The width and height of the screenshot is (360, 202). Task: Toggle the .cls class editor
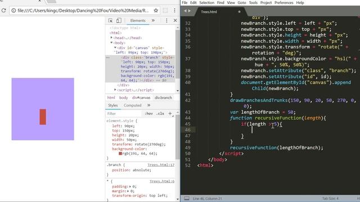[160, 113]
